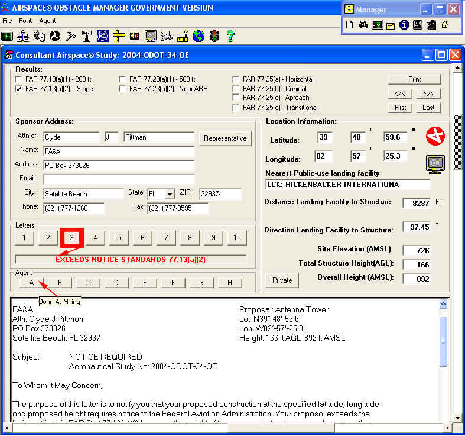Click the binoculars icon in Manager window

(363, 25)
